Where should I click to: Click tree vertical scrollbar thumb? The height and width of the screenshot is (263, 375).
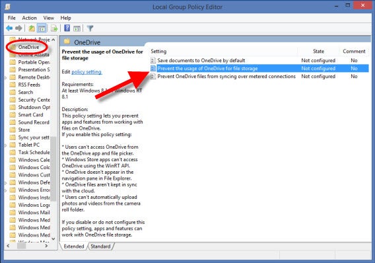pyautogui.click(x=53, y=169)
